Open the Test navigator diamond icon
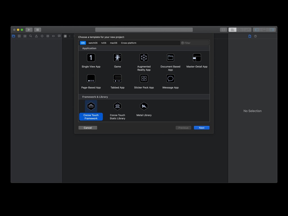This screenshot has width=288, height=216. click(x=42, y=36)
